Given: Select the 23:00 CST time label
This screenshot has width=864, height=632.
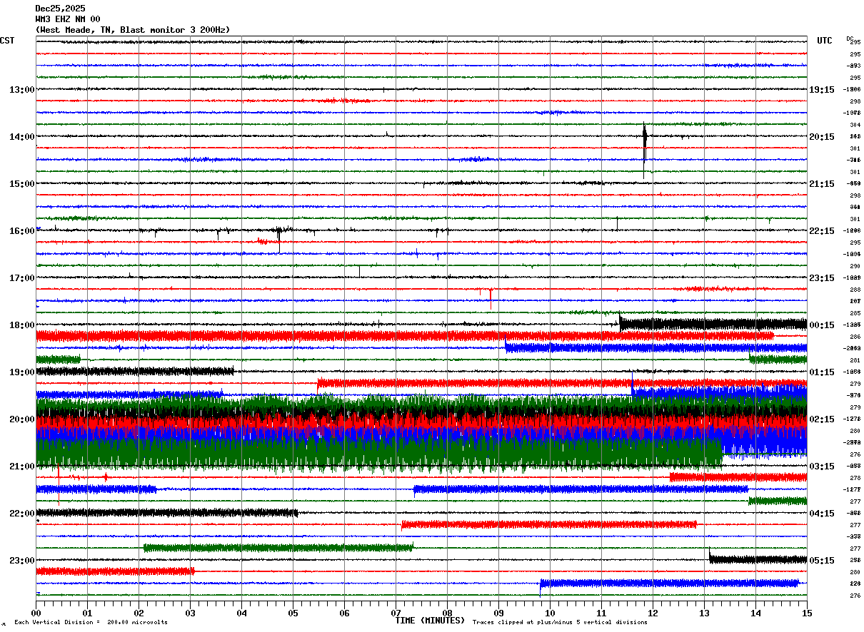Looking at the screenshot, I should [x=22, y=560].
